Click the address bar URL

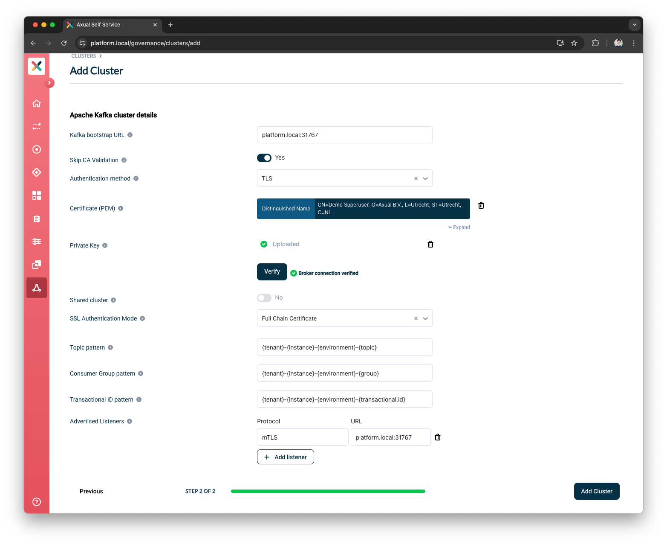pyautogui.click(x=145, y=43)
